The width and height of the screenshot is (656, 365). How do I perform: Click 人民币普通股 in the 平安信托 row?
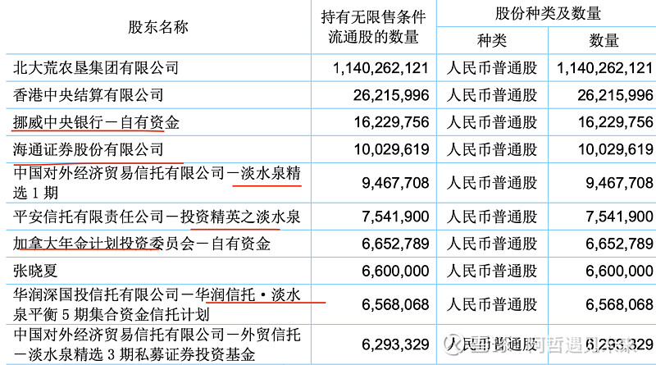tap(492, 217)
